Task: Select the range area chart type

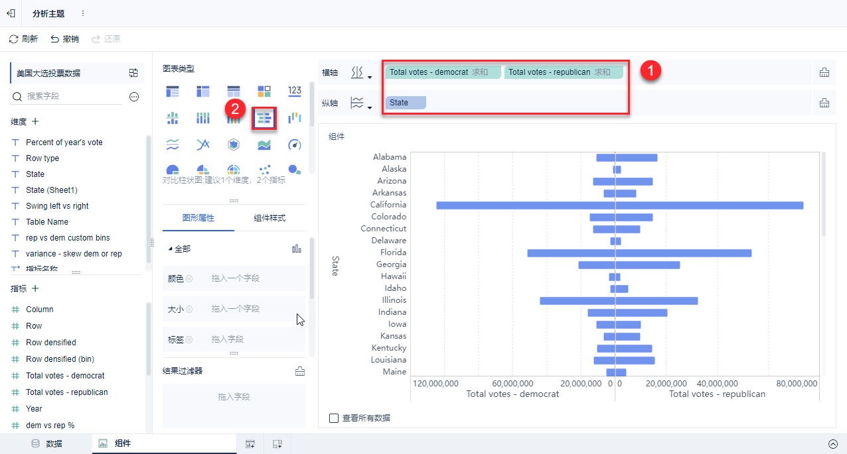Action: click(264, 144)
